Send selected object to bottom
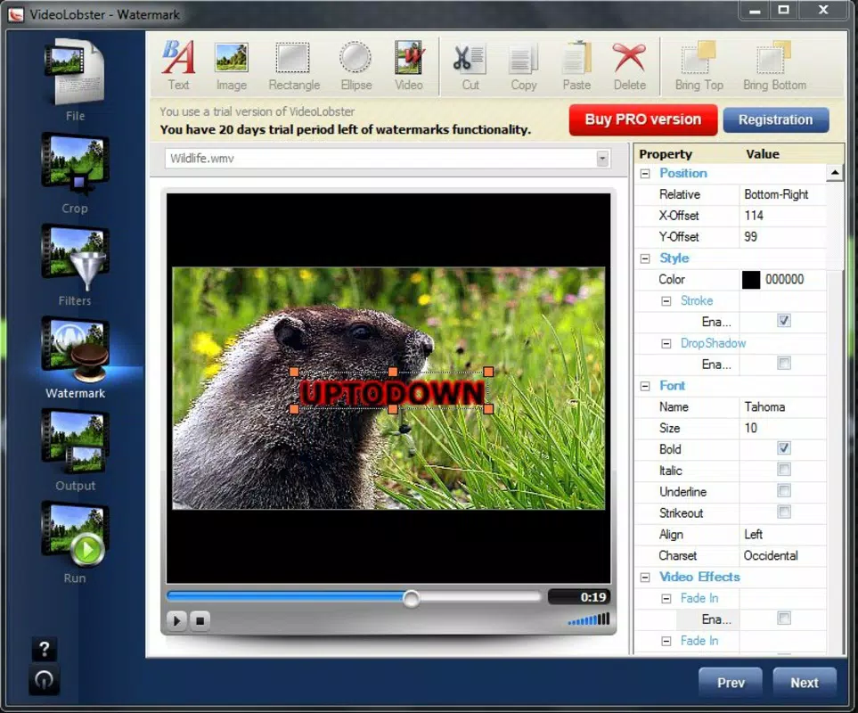858x713 pixels. point(774,66)
